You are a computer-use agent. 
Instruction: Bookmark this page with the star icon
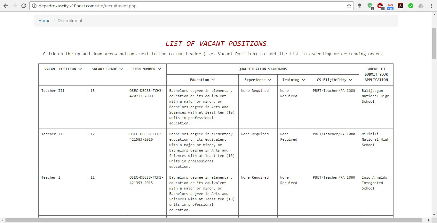click(x=349, y=6)
